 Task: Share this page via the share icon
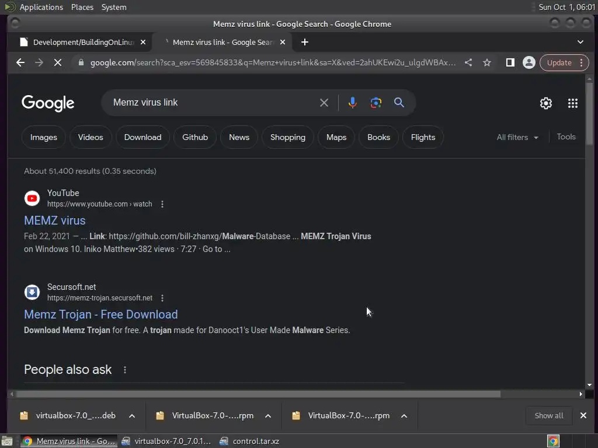468,62
